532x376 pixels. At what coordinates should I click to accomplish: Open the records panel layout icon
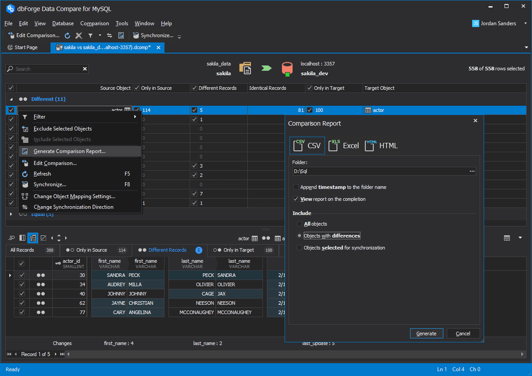click(x=507, y=238)
